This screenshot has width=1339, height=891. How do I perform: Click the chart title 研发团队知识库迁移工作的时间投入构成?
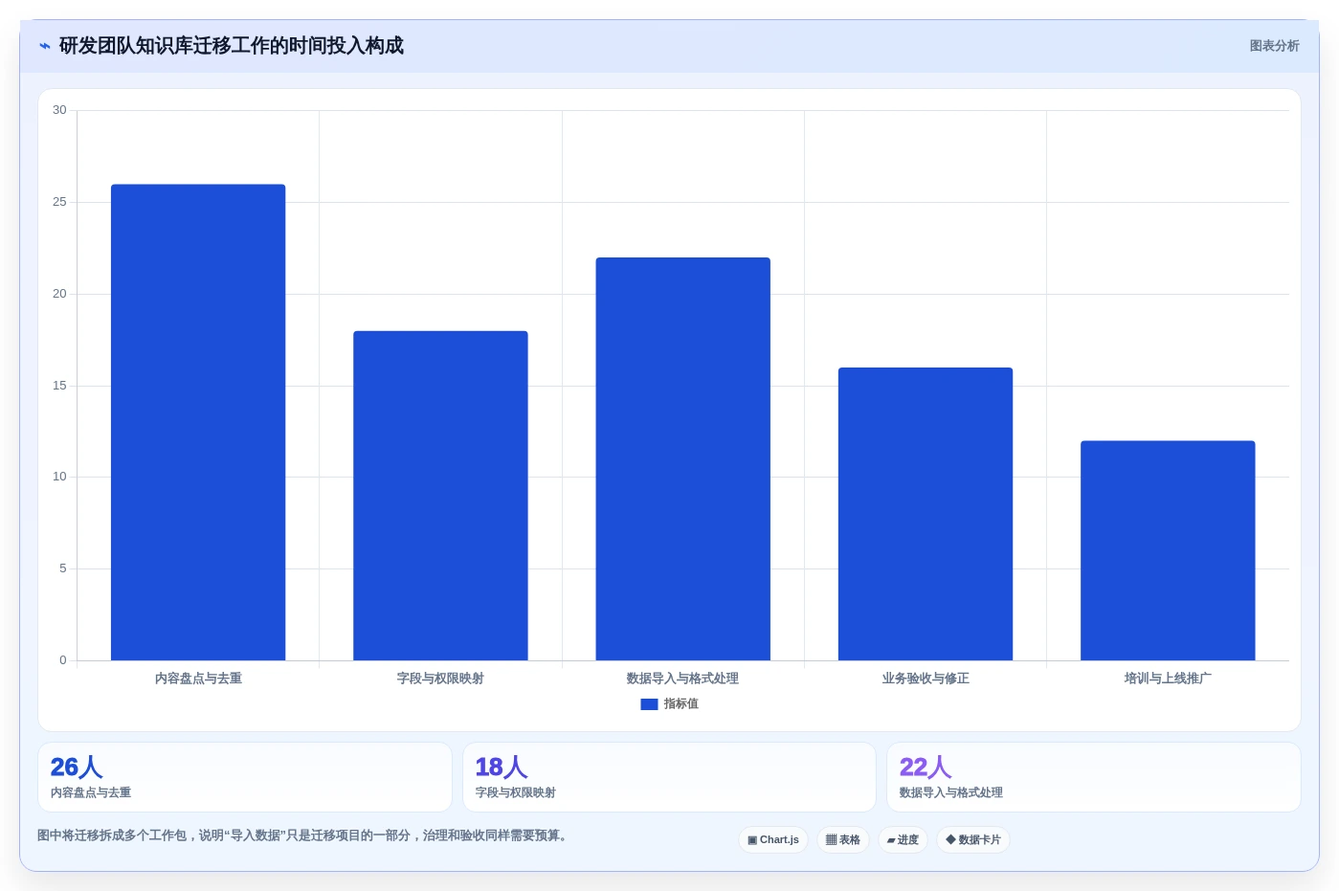(232, 46)
